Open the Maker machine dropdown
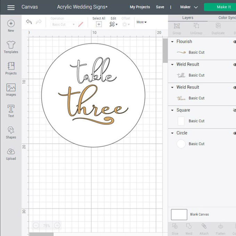The height and width of the screenshot is (236, 236). (x=189, y=7)
